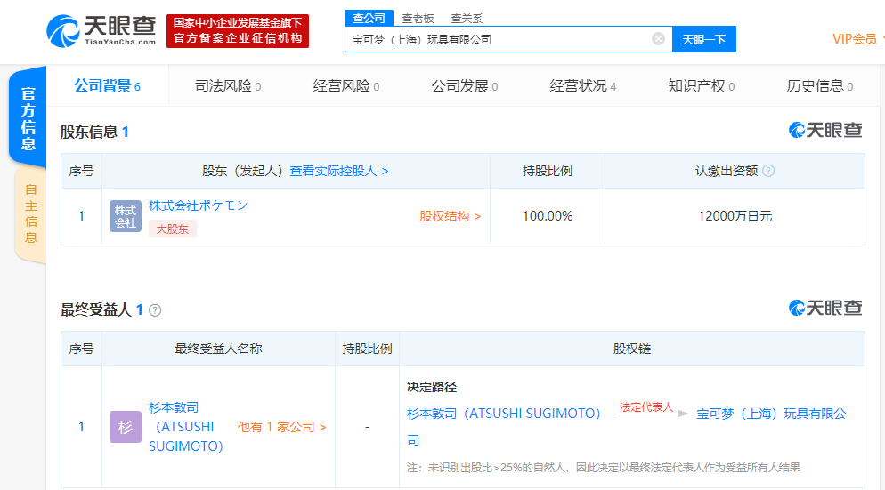Select the 自主信息 side tab
The image size is (885, 490).
point(30,213)
